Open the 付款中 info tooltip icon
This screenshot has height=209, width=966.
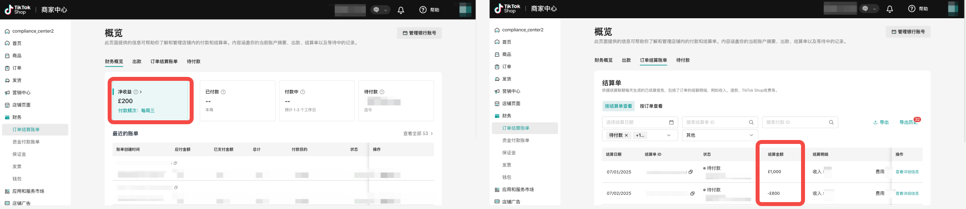303,92
